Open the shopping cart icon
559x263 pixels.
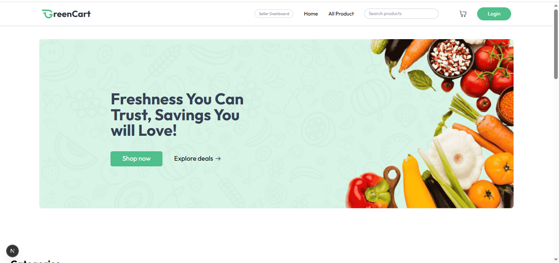(x=463, y=14)
